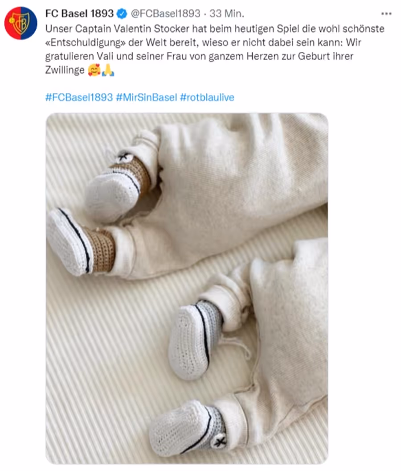Click the word «Entschuldigung» in the tweet text
This screenshot has height=471, width=401.
pyautogui.click(x=85, y=43)
